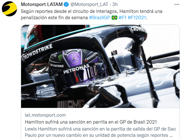Open headline 'Hamilton sufrirá una sanción en parrilla'
The height and width of the screenshot is (139, 183).
tap(91, 122)
